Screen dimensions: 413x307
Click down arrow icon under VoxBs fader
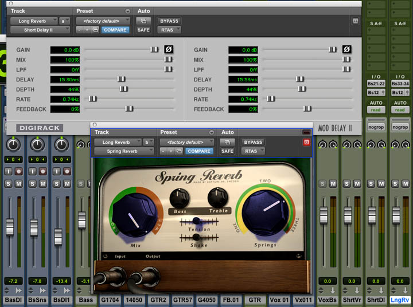(x=333, y=290)
